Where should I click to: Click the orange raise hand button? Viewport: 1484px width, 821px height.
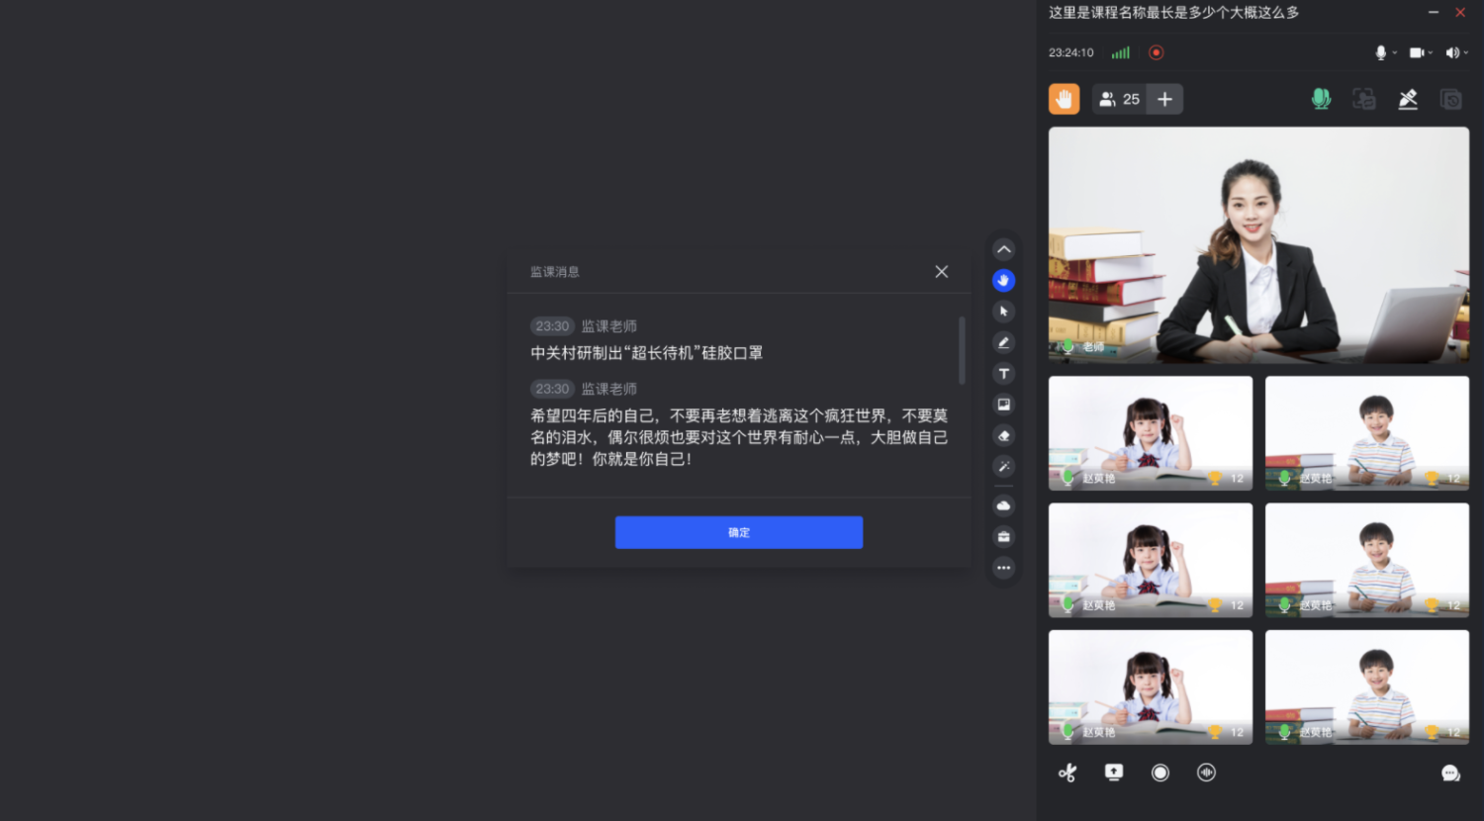coord(1064,99)
